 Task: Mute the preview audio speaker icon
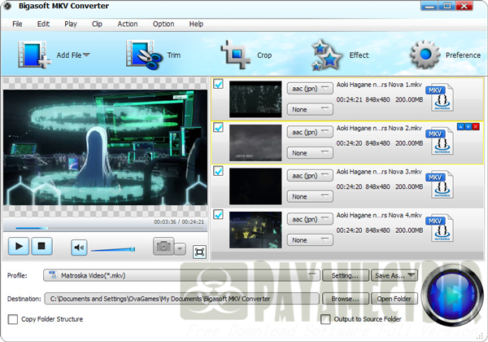79,248
